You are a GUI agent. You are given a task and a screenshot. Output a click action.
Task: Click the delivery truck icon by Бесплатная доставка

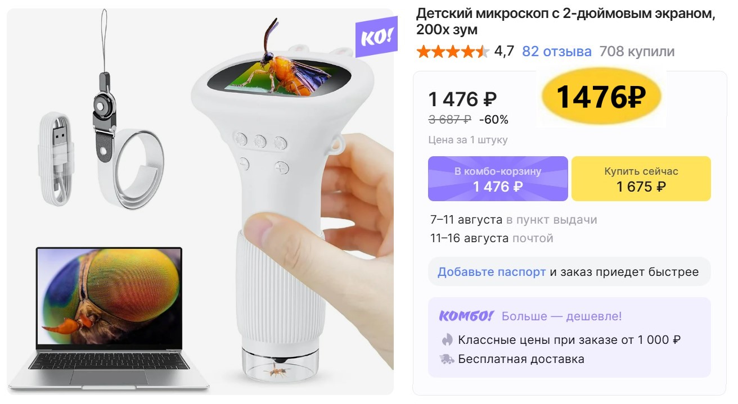447,358
